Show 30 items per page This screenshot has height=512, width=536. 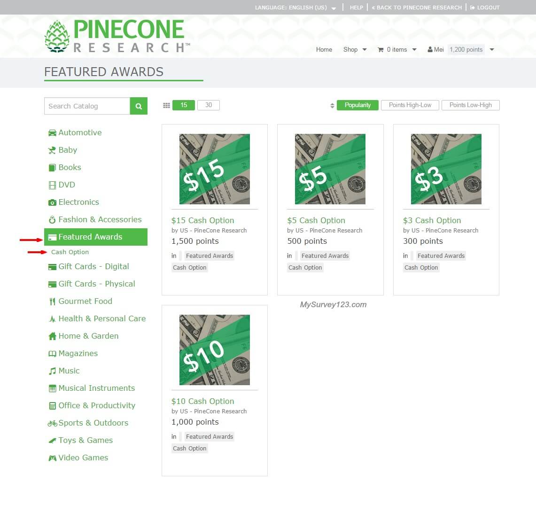pyautogui.click(x=209, y=105)
